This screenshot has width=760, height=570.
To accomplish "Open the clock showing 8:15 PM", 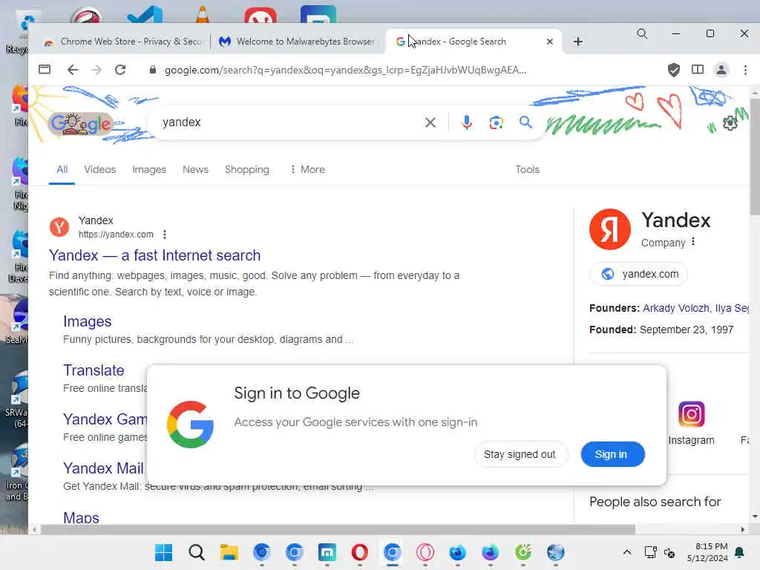I will pyautogui.click(x=707, y=552).
